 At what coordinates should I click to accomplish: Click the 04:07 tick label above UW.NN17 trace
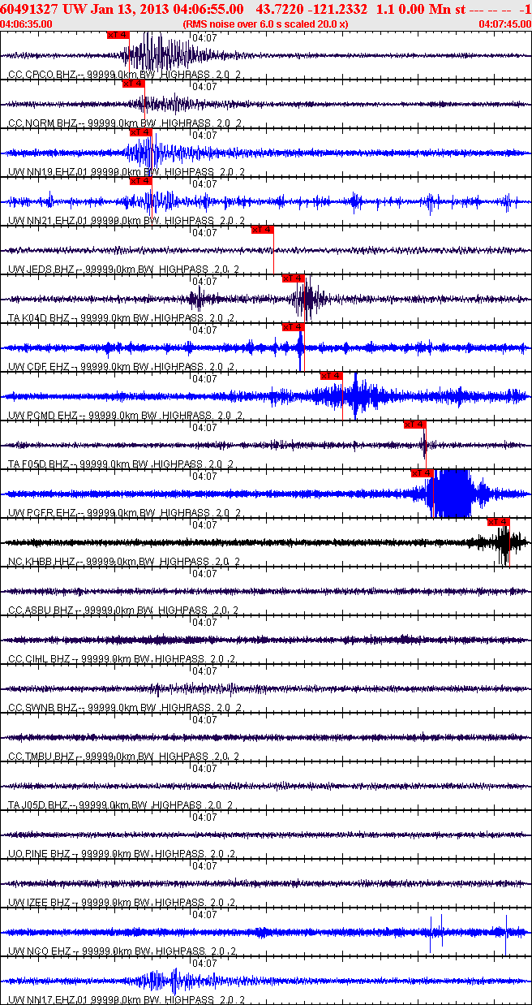point(206,963)
